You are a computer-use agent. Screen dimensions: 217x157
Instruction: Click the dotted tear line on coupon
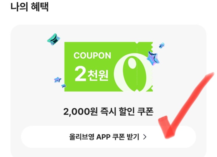tap(137, 67)
